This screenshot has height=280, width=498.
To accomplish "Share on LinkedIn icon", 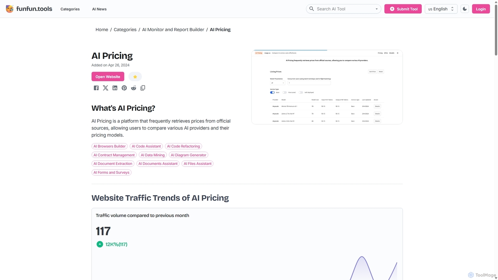I will coord(115,88).
